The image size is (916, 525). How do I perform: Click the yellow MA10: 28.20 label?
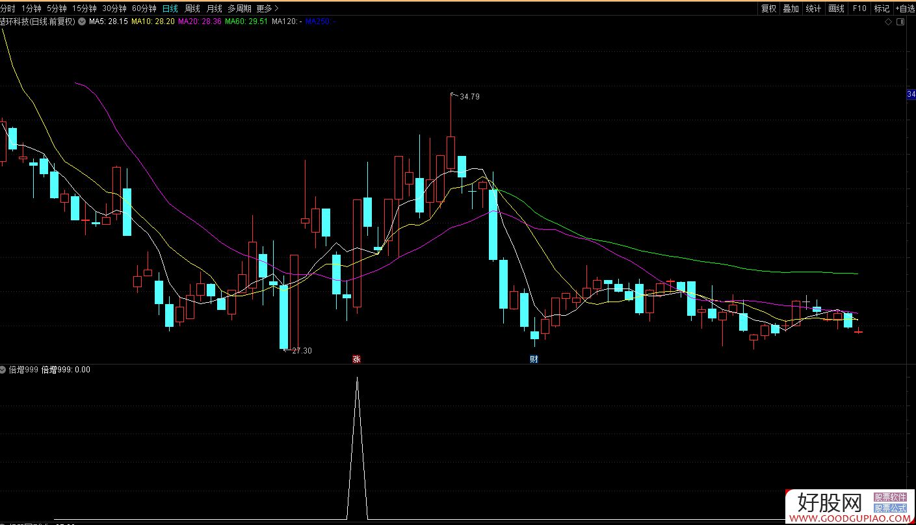coord(153,21)
